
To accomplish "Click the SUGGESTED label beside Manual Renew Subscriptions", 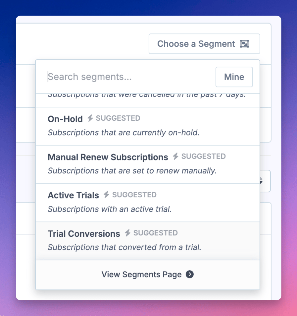I will pyautogui.click(x=203, y=157).
